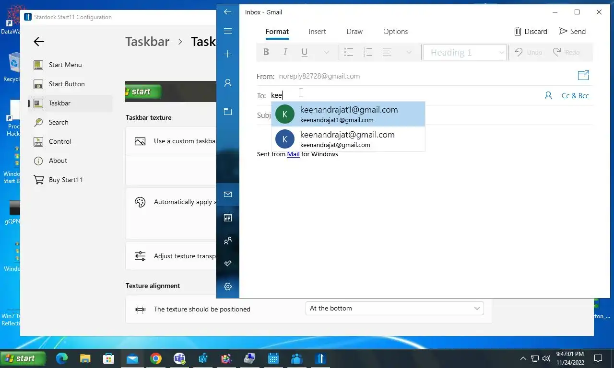Click the green start button

(23, 358)
